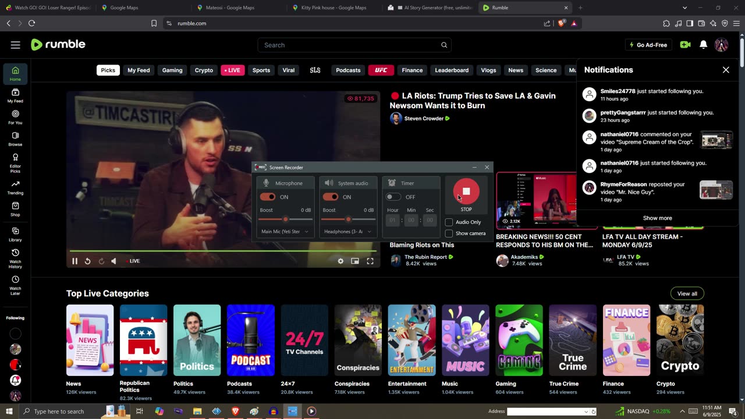
Task: Open For You in the sidebar
Action: click(15, 118)
